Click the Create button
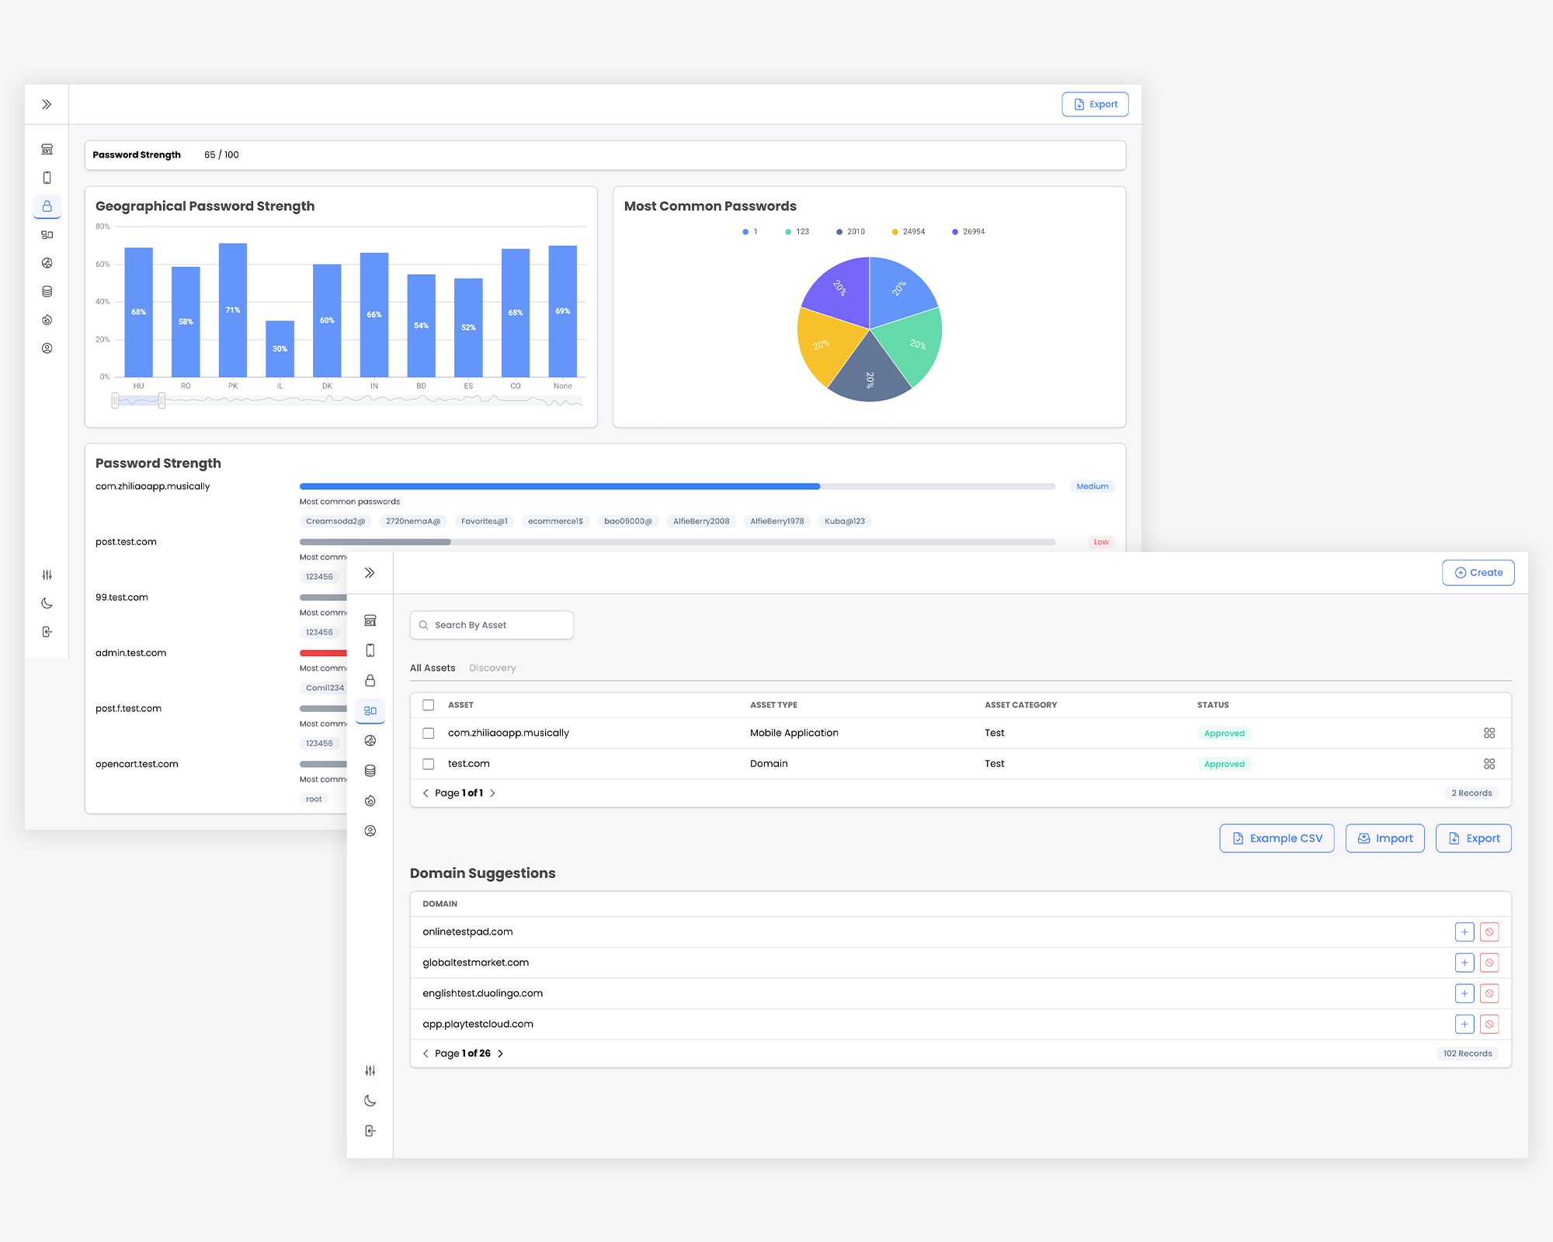 1478,573
